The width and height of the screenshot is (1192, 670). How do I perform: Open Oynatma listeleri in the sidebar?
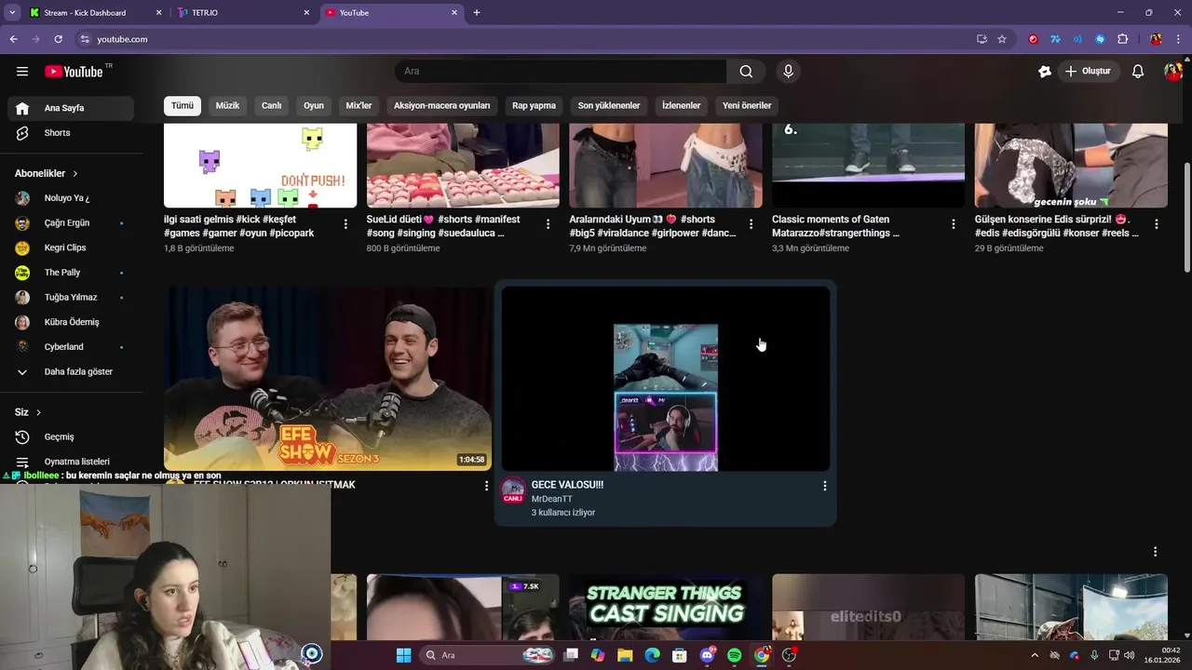point(71,462)
